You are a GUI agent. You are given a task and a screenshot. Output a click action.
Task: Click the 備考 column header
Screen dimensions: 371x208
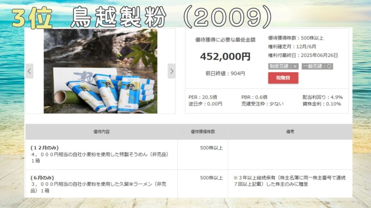click(x=290, y=131)
